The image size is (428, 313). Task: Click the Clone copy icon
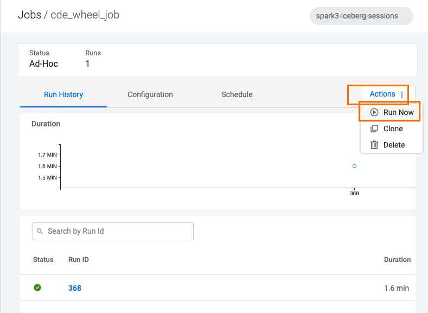[374, 129]
